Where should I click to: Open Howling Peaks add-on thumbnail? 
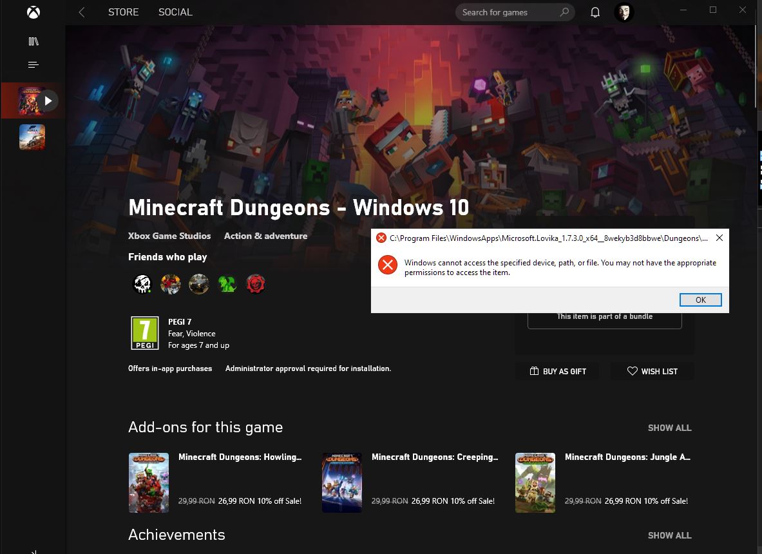tap(149, 482)
